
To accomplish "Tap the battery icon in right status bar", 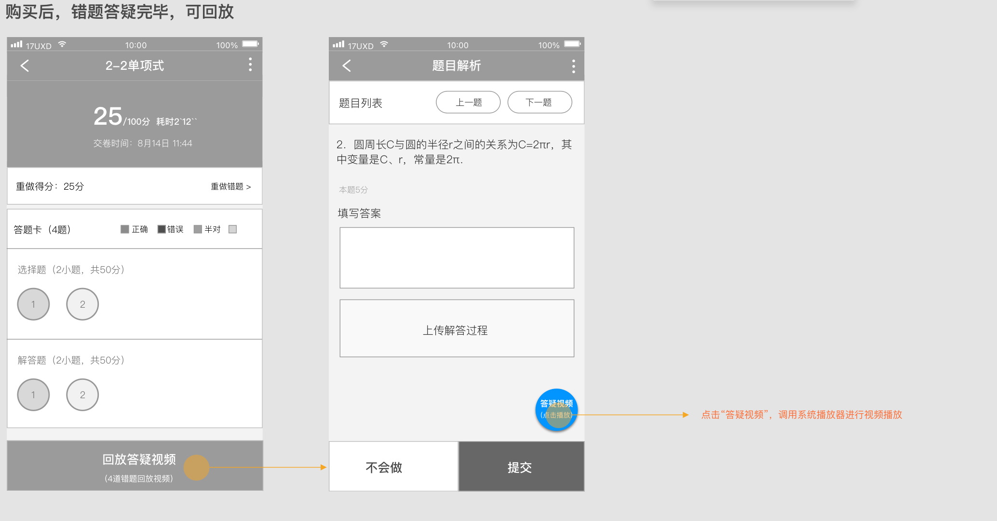I will click(x=250, y=43).
